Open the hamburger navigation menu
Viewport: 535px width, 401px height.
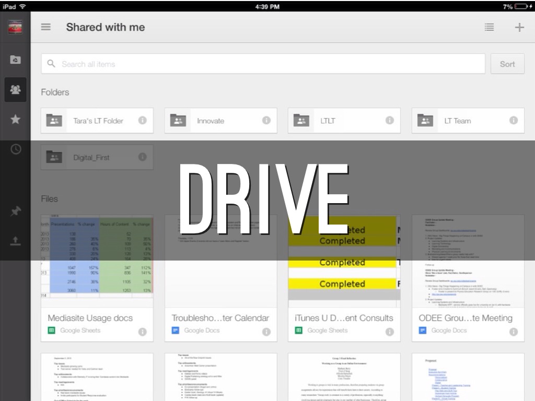coord(46,27)
